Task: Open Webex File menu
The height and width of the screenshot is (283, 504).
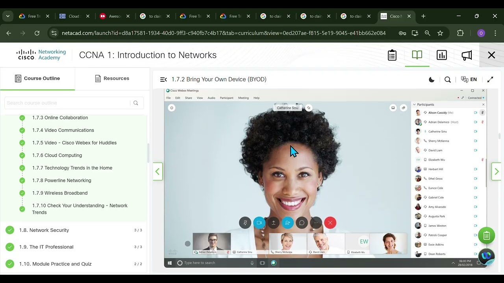Action: [169, 98]
